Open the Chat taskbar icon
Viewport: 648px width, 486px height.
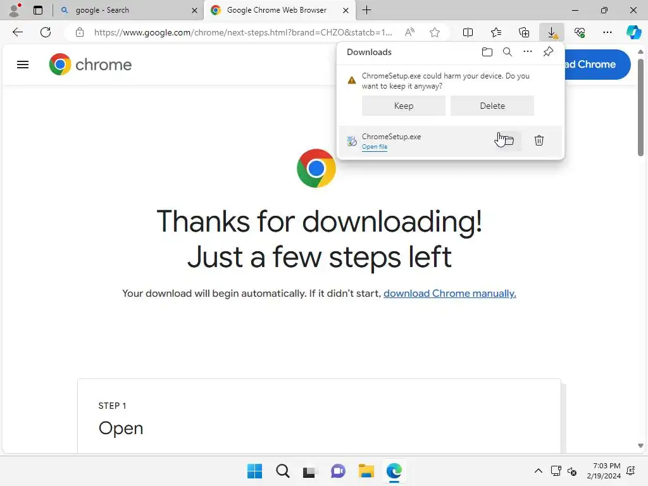click(338, 471)
